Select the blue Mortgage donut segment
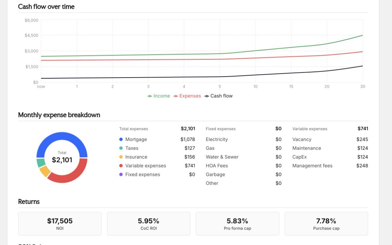Image resolution: width=392 pixels, height=245 pixels. coord(62,136)
